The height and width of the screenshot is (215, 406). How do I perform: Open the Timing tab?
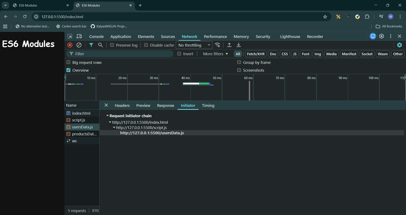point(208,105)
